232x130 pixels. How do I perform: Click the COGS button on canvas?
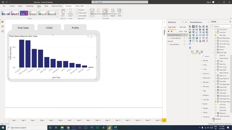point(49,28)
